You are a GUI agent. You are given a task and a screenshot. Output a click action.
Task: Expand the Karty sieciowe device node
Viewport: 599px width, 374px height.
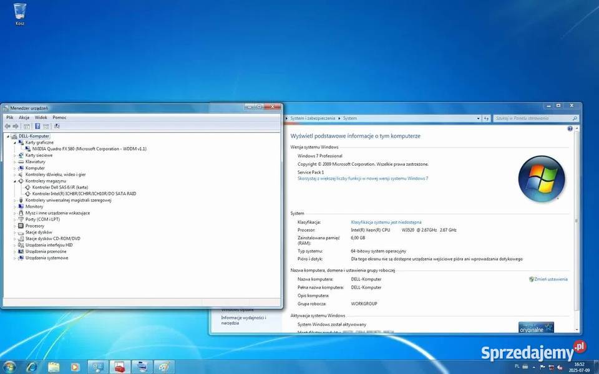(x=15, y=155)
